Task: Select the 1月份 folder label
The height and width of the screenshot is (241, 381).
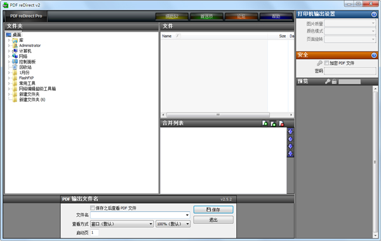Action: [24, 72]
